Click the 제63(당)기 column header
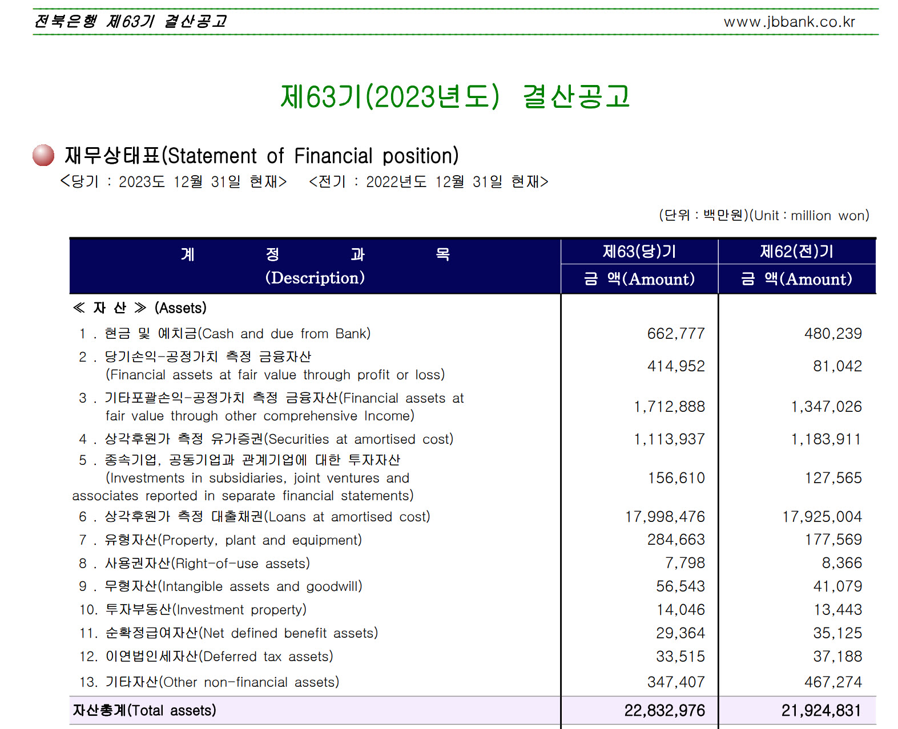 (x=639, y=252)
